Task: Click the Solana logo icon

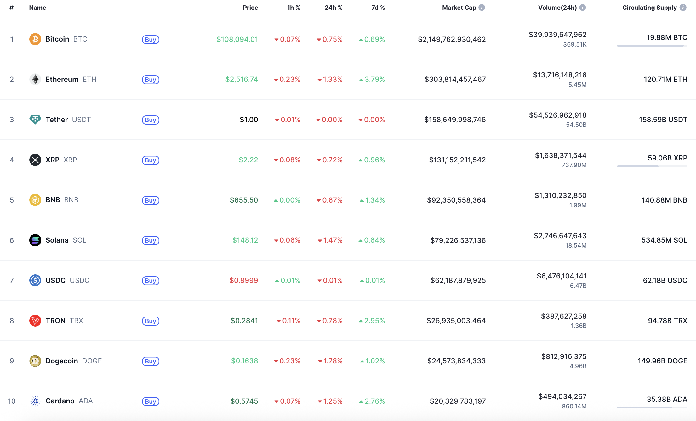Action: [35, 240]
